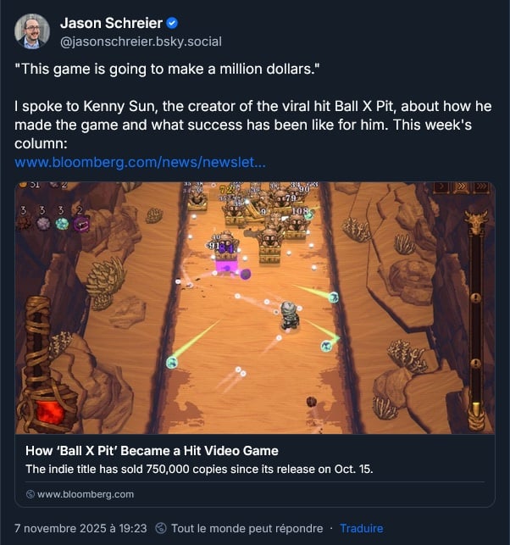
Task: Click the red gem totem in game image
Action: 47,362
